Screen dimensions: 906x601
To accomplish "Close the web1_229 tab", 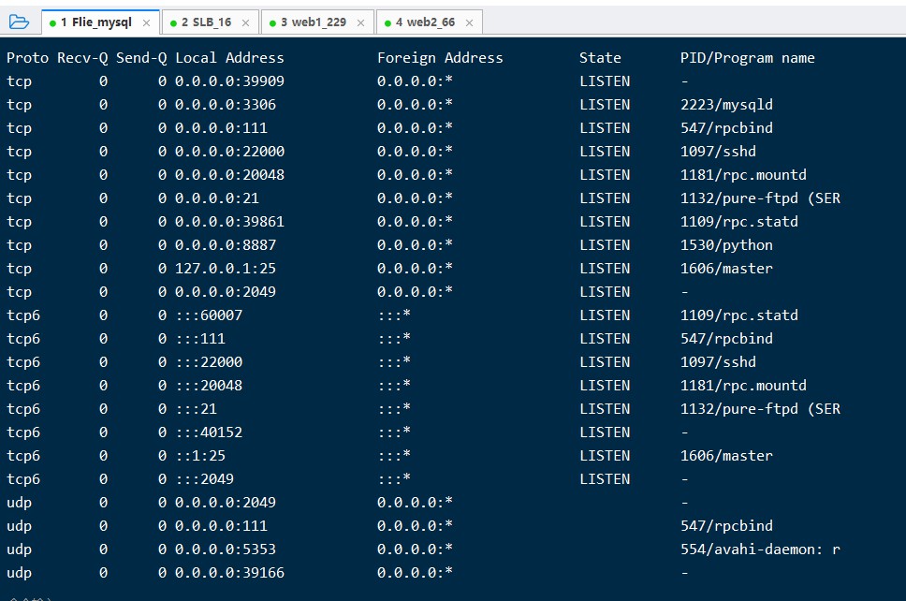I will point(360,22).
